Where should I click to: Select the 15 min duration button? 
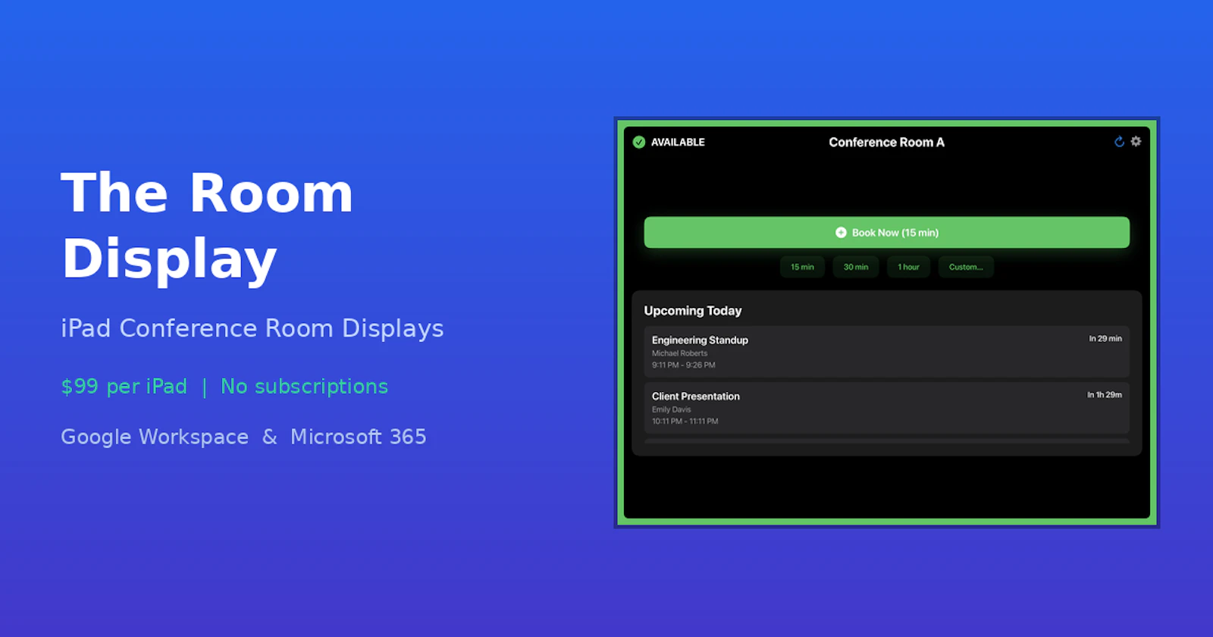pos(802,267)
